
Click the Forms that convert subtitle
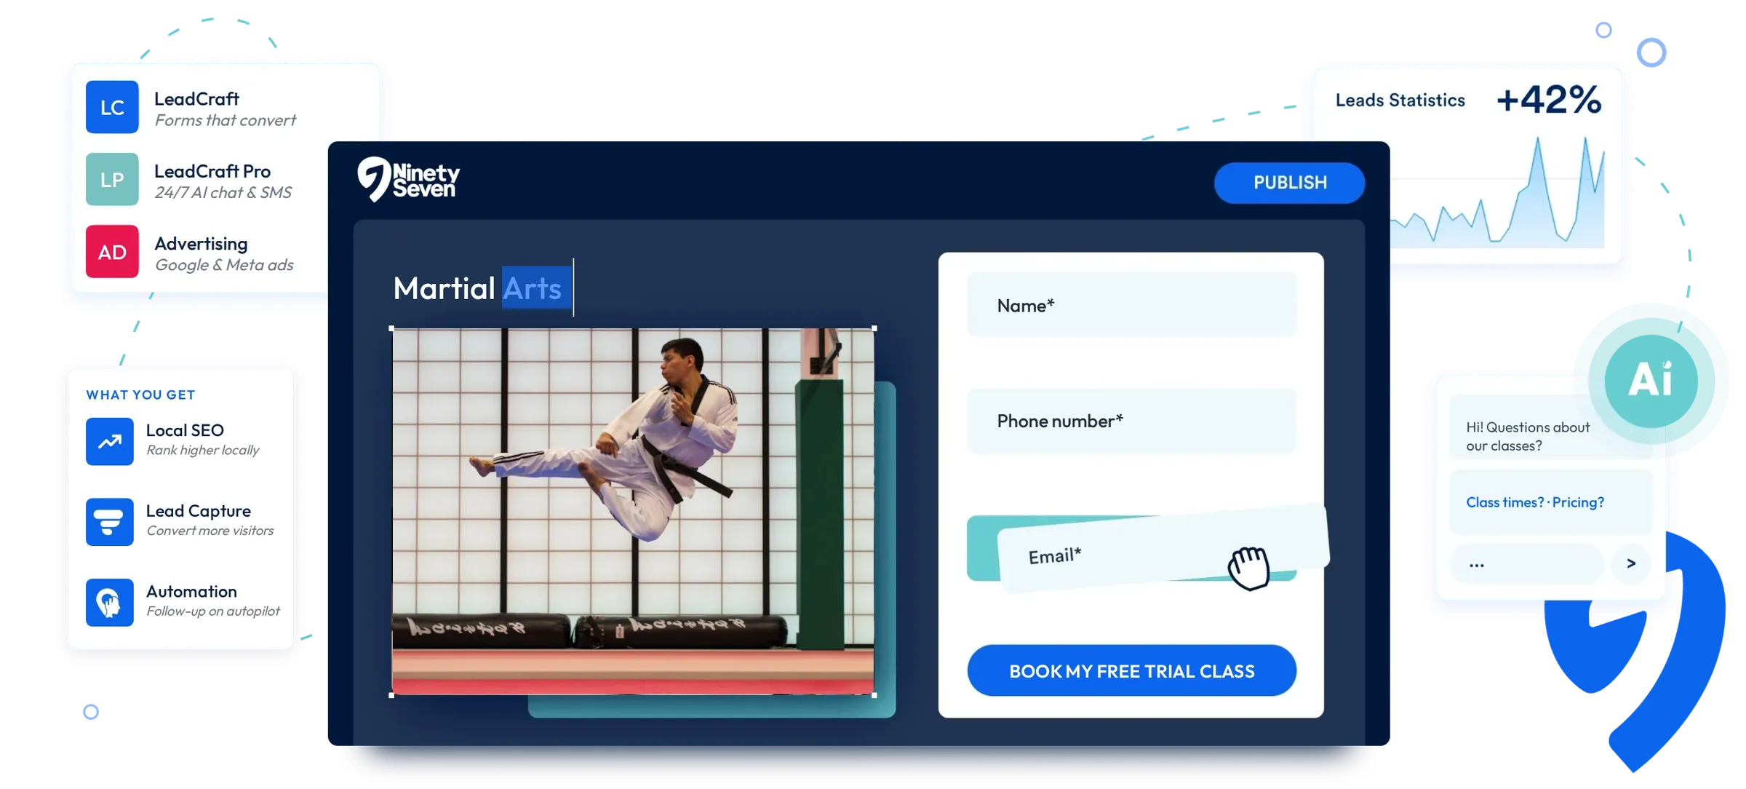[x=225, y=120]
